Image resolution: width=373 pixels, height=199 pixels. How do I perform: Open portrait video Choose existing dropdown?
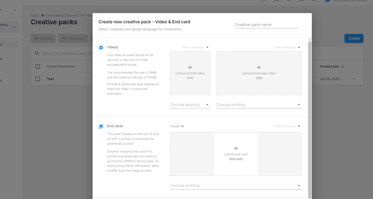(x=190, y=105)
